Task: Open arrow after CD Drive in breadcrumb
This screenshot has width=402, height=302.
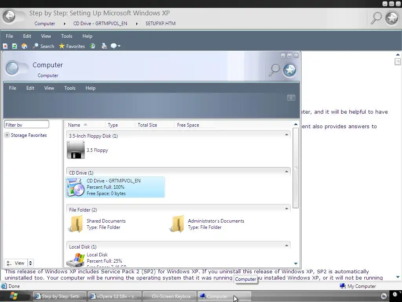Action: coord(137,24)
